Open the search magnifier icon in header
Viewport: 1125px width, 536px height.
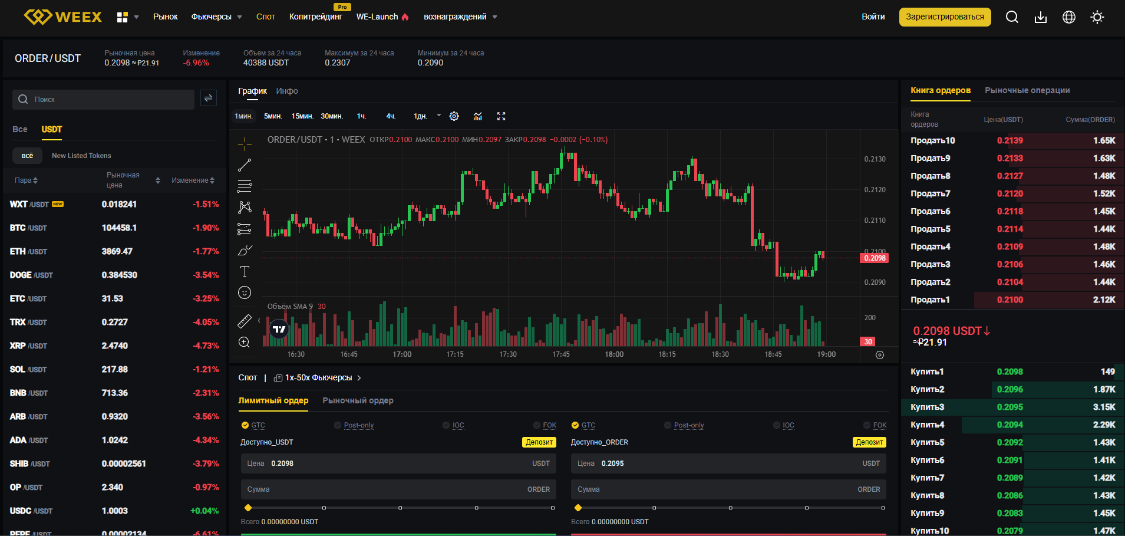pos(1012,17)
